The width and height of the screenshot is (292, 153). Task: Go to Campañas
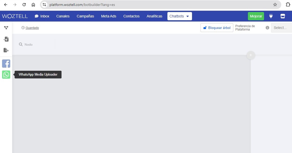click(x=85, y=16)
